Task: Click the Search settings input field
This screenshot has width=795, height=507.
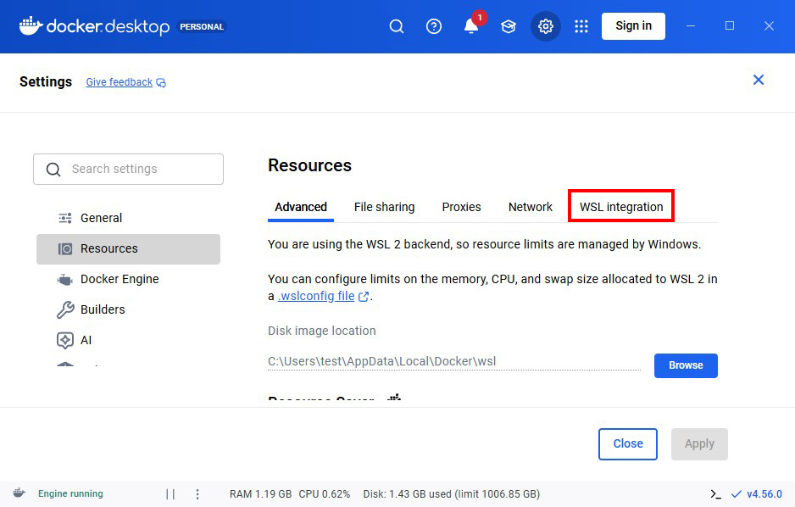Action: click(x=128, y=169)
